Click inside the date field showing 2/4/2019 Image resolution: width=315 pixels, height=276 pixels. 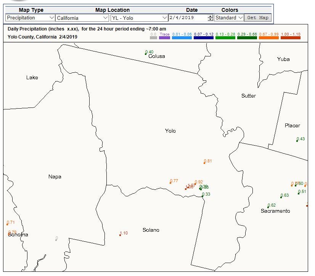coord(188,18)
